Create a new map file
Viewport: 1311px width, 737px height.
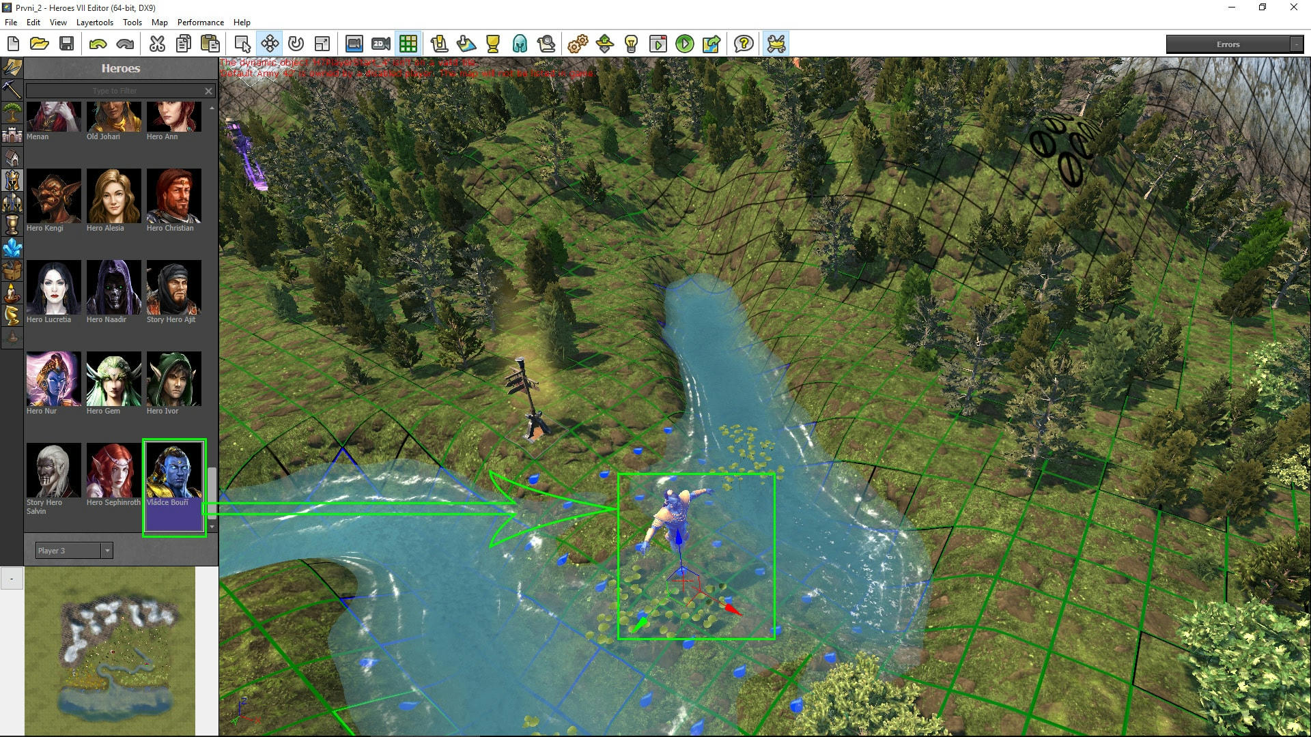pyautogui.click(x=13, y=44)
